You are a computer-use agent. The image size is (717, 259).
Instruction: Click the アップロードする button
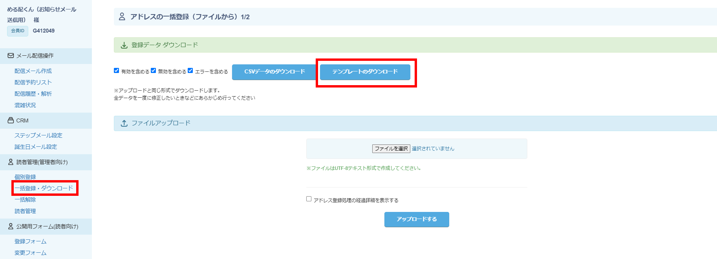(417, 219)
